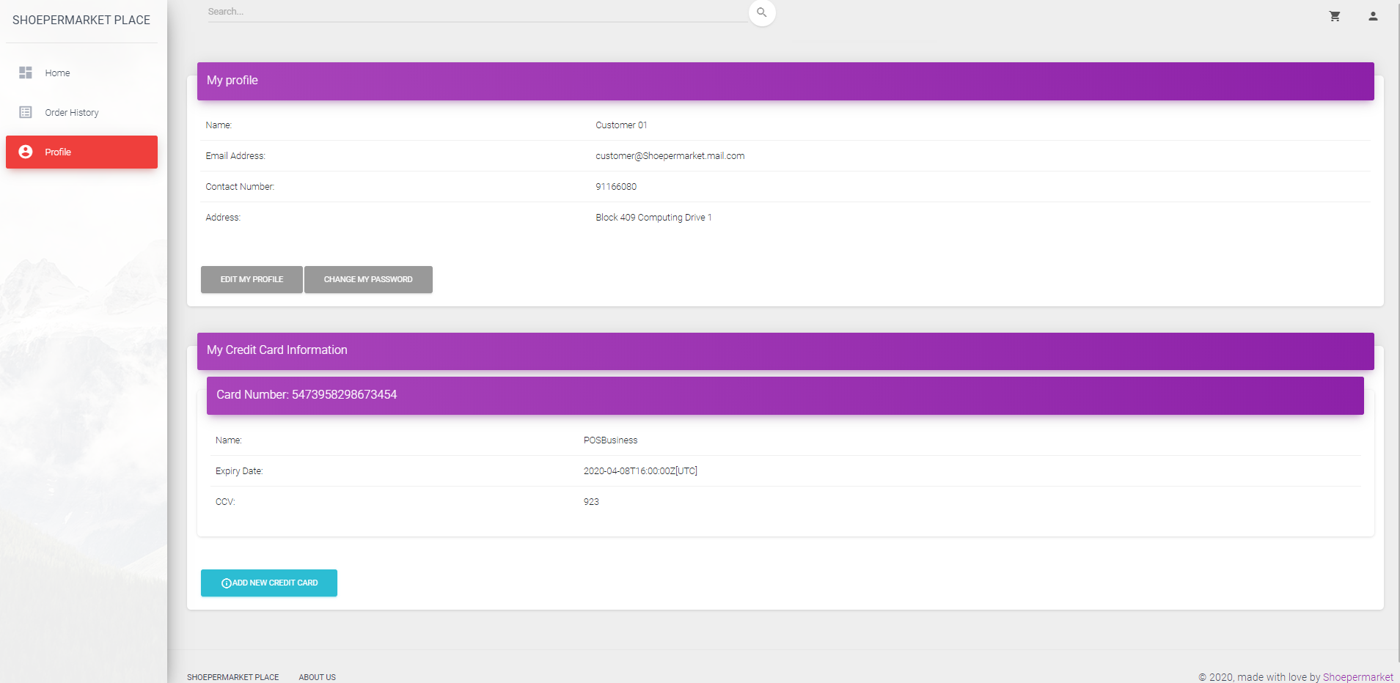1400x683 pixels.
Task: Follow the purple Shoepermarket credit link
Action: click(x=1357, y=677)
